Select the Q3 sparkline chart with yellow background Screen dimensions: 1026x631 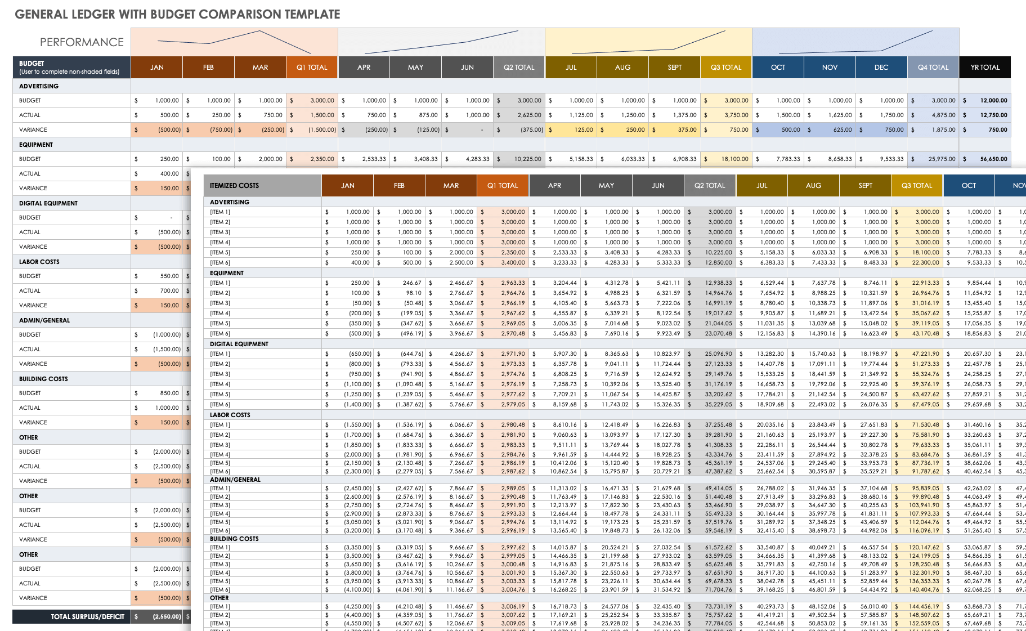click(648, 42)
